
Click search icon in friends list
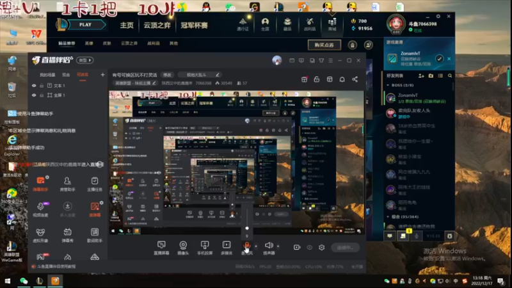pos(450,76)
